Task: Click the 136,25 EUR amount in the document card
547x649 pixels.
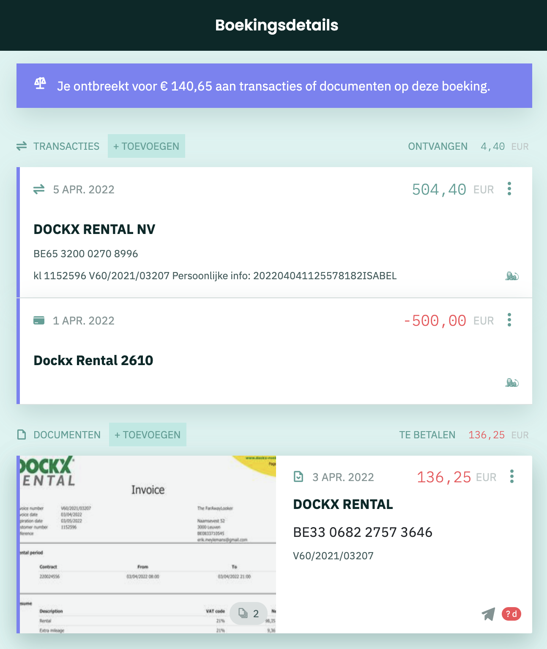Action: pyautogui.click(x=457, y=477)
